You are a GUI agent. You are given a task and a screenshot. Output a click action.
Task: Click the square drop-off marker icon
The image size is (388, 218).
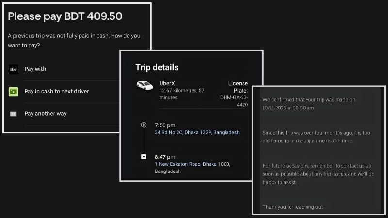point(143,157)
